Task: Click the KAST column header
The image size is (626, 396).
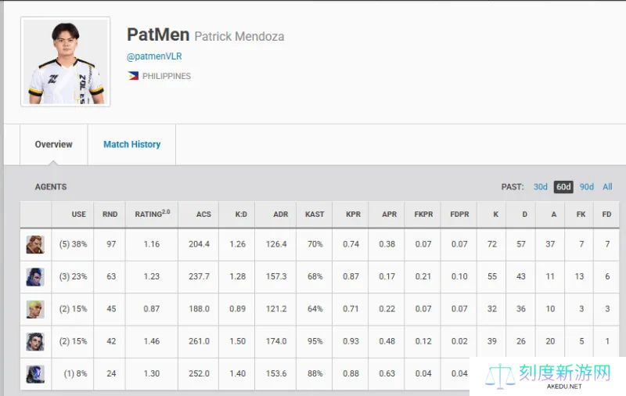Action: point(315,214)
